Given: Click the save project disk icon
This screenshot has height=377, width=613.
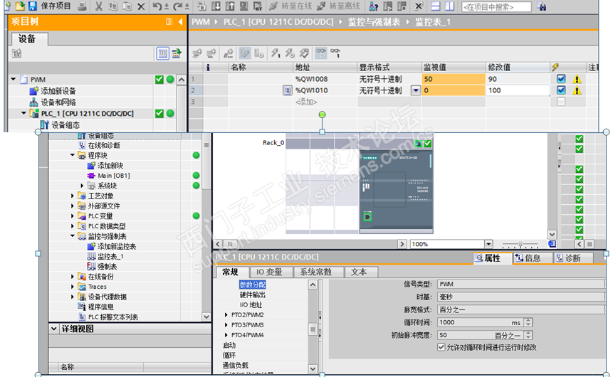Looking at the screenshot, I should 33,6.
